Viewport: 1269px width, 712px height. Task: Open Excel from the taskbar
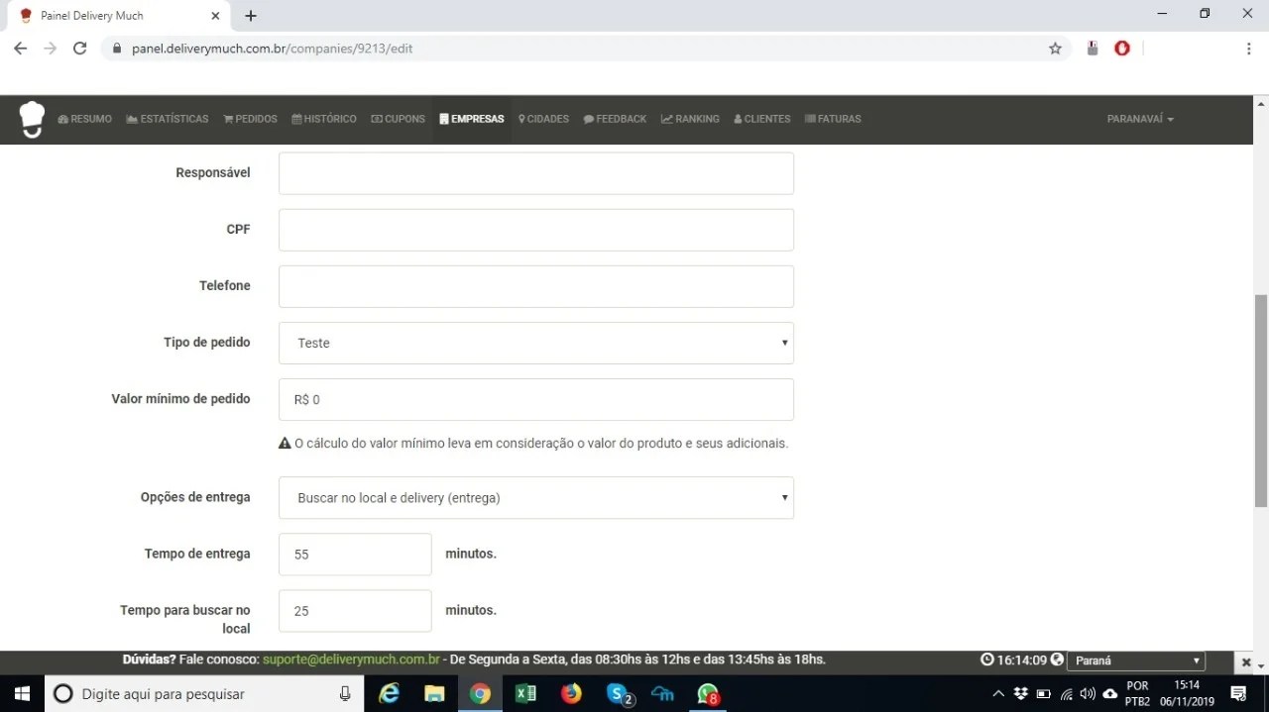coord(525,694)
